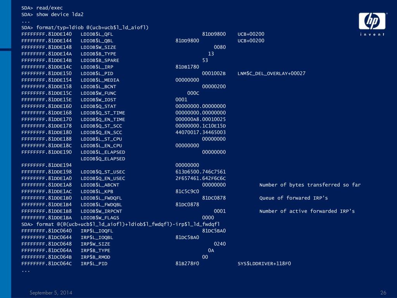397x298 pixels.
Task: Select the LDIOB$L_KPB value 81C5C9C0
Action: tap(187, 192)
